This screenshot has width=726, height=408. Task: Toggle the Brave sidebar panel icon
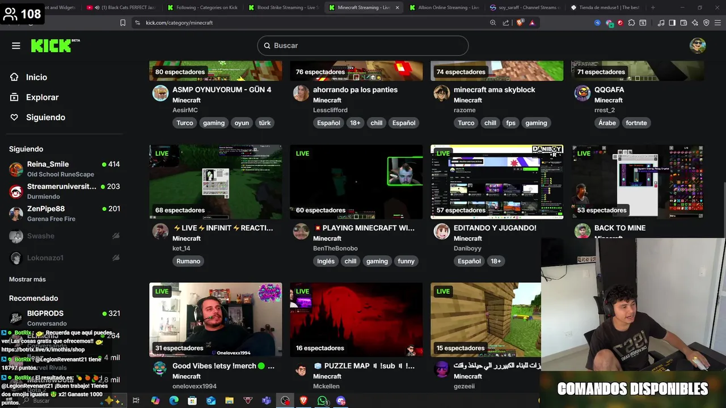[672, 23]
